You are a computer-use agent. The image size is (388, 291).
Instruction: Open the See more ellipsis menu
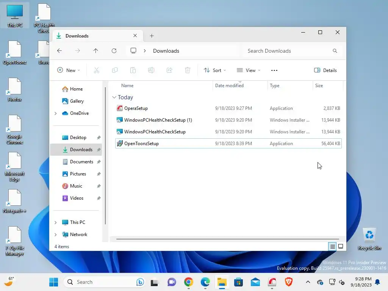point(274,70)
